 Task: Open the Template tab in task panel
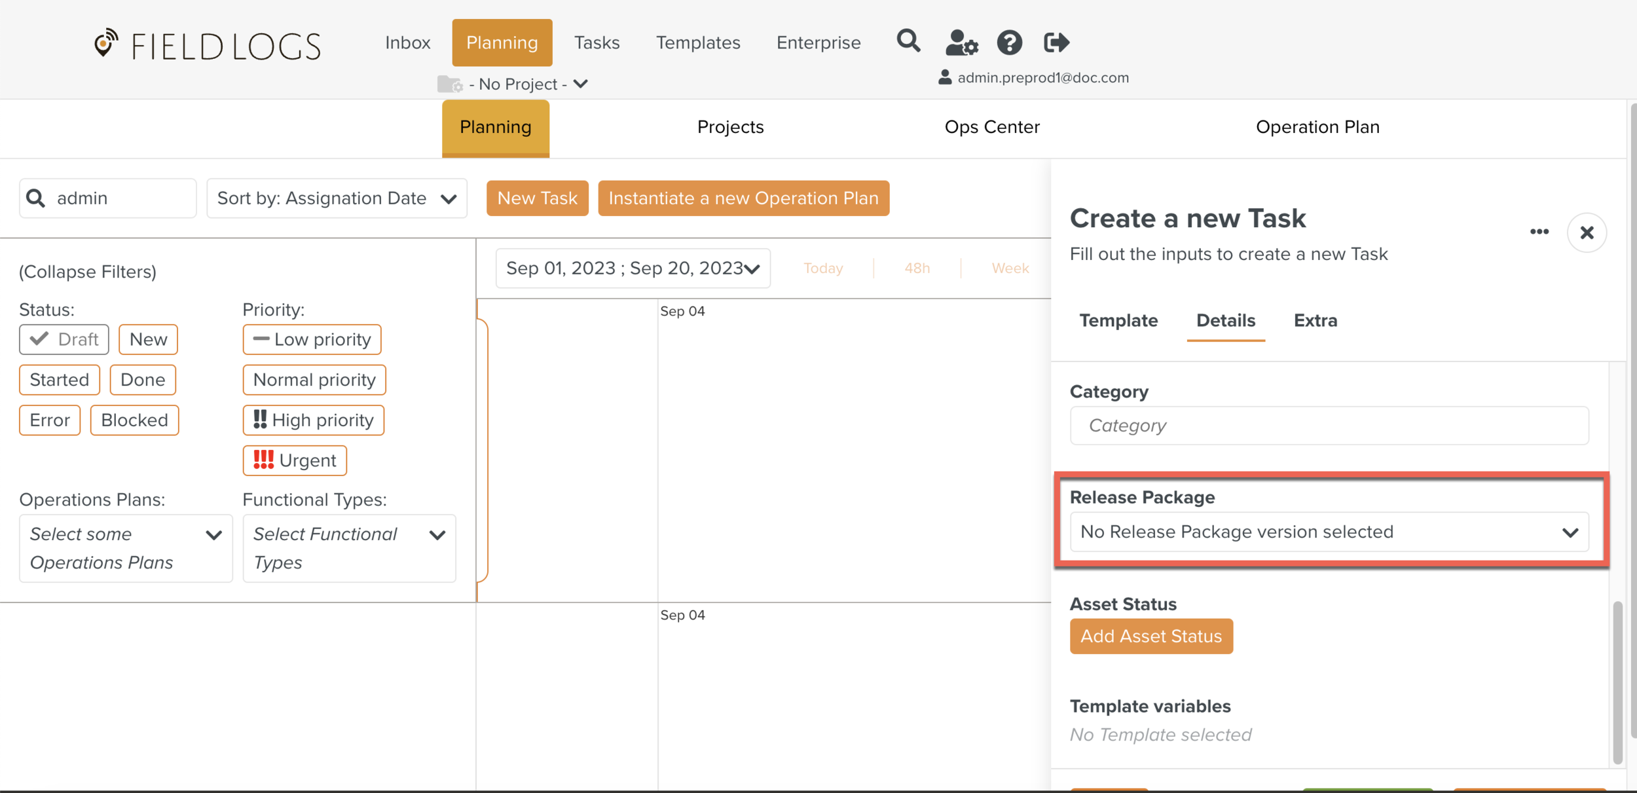pyautogui.click(x=1118, y=320)
